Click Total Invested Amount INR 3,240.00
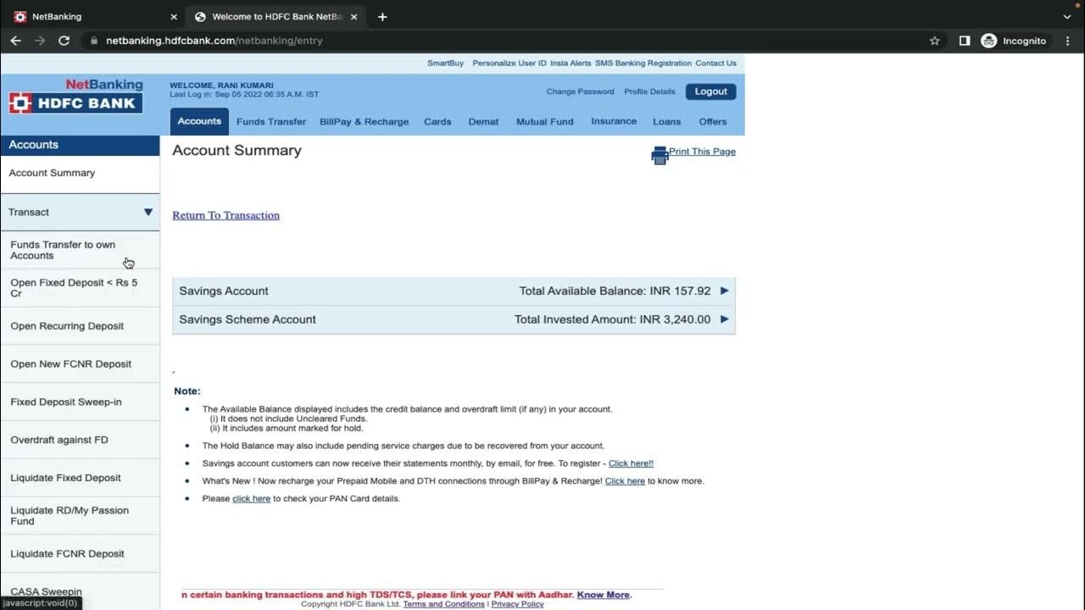Viewport: 1085px width, 610px height. click(x=613, y=319)
